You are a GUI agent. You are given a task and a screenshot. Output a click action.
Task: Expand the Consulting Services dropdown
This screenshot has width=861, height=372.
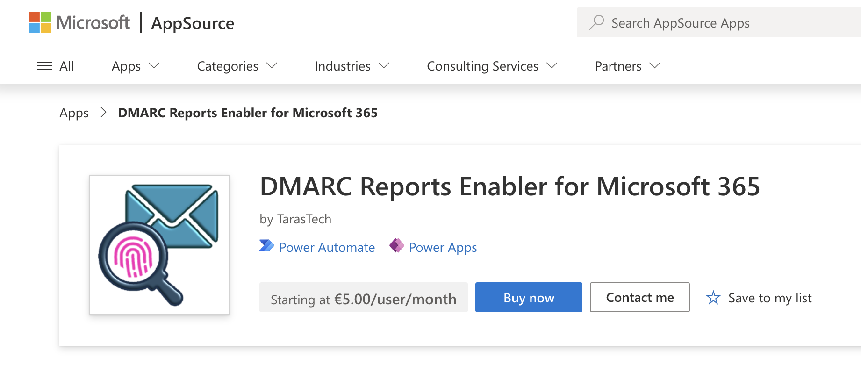pyautogui.click(x=492, y=66)
